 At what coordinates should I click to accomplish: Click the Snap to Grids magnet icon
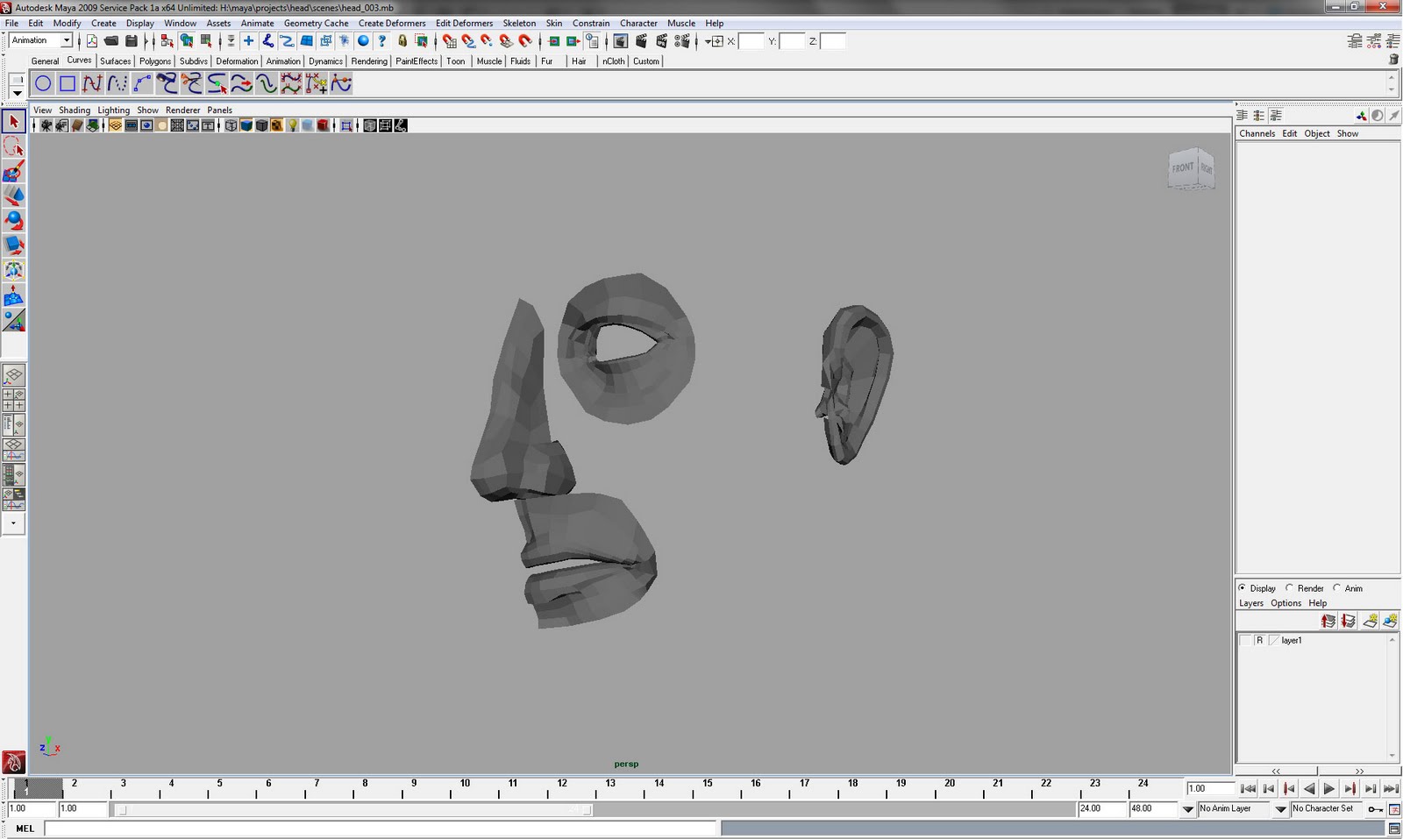pyautogui.click(x=449, y=41)
